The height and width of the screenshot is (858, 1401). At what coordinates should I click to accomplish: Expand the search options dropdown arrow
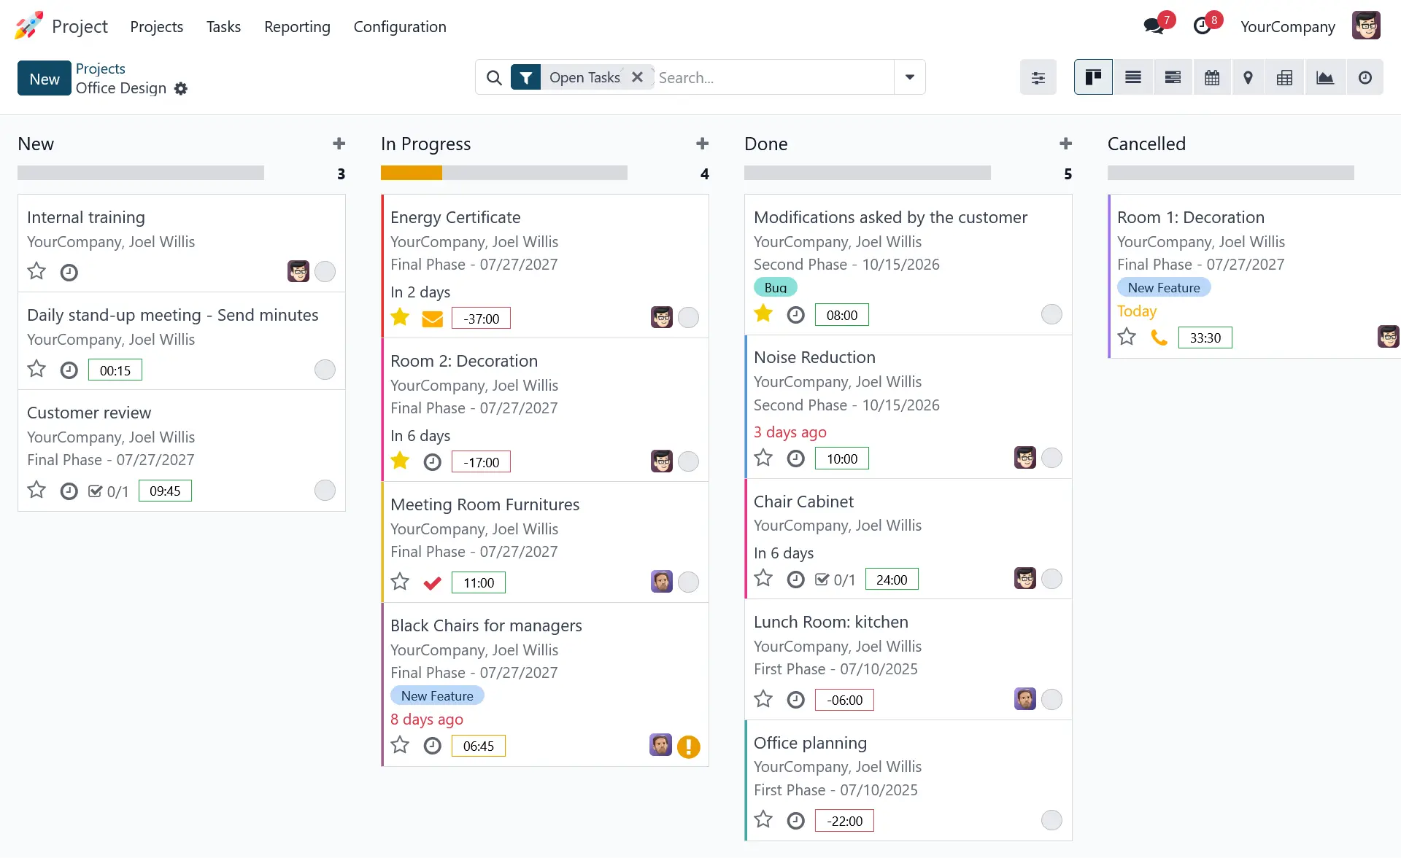pyautogui.click(x=909, y=77)
